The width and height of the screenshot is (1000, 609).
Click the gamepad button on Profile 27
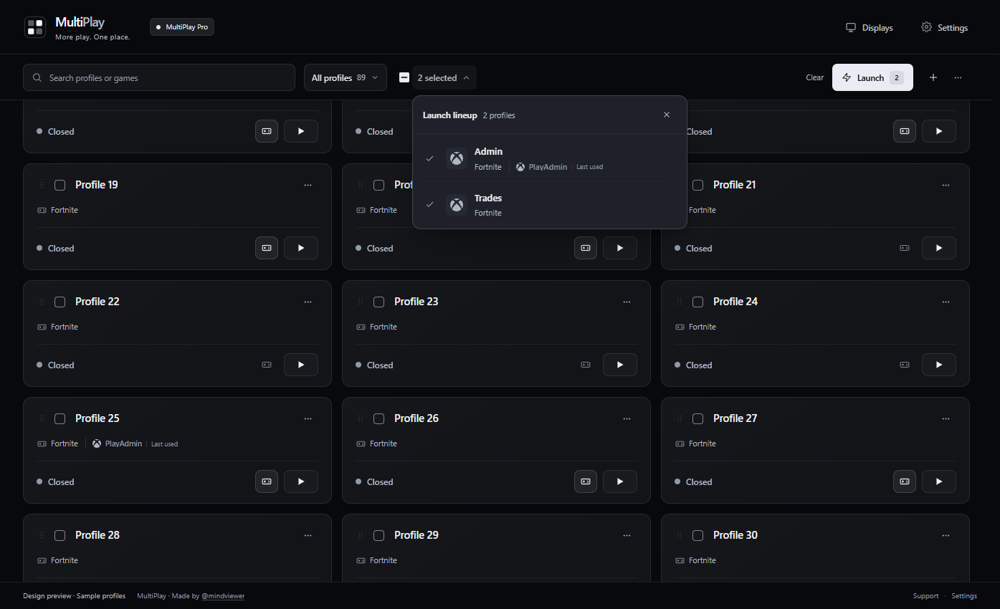pyautogui.click(x=905, y=481)
